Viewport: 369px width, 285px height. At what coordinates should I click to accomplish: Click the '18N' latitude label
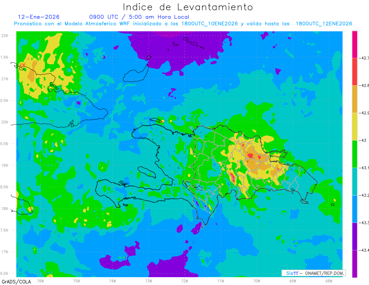pyautogui.click(x=5, y=208)
